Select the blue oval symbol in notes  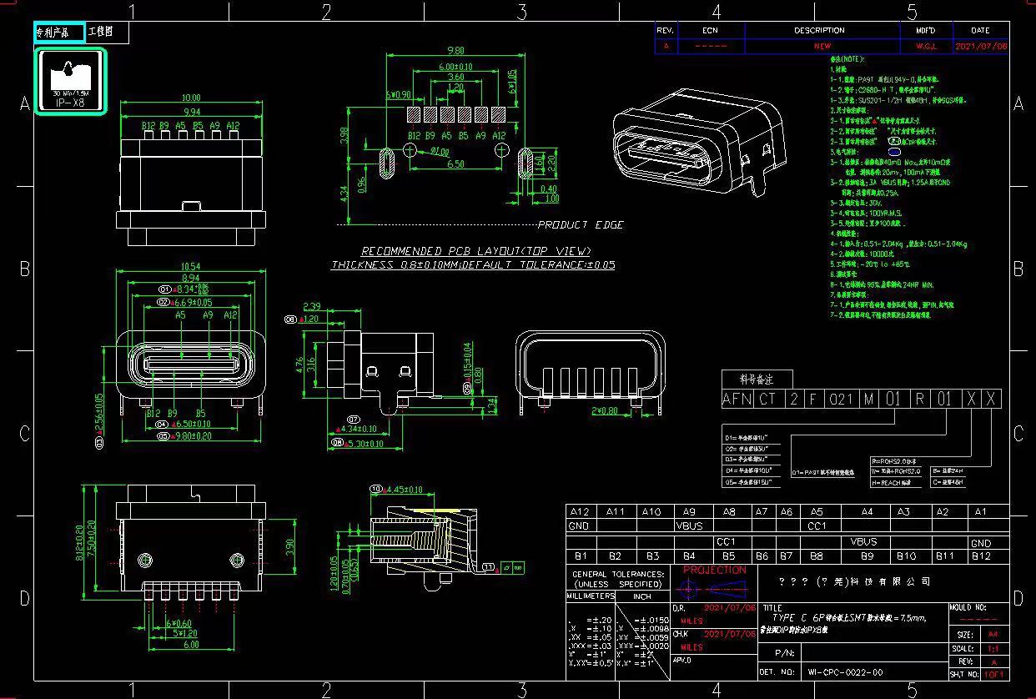pyautogui.click(x=893, y=153)
